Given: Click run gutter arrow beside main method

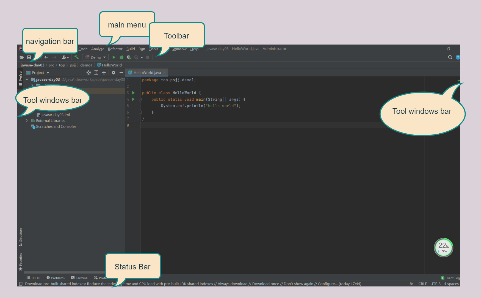Looking at the screenshot, I should pos(133,99).
